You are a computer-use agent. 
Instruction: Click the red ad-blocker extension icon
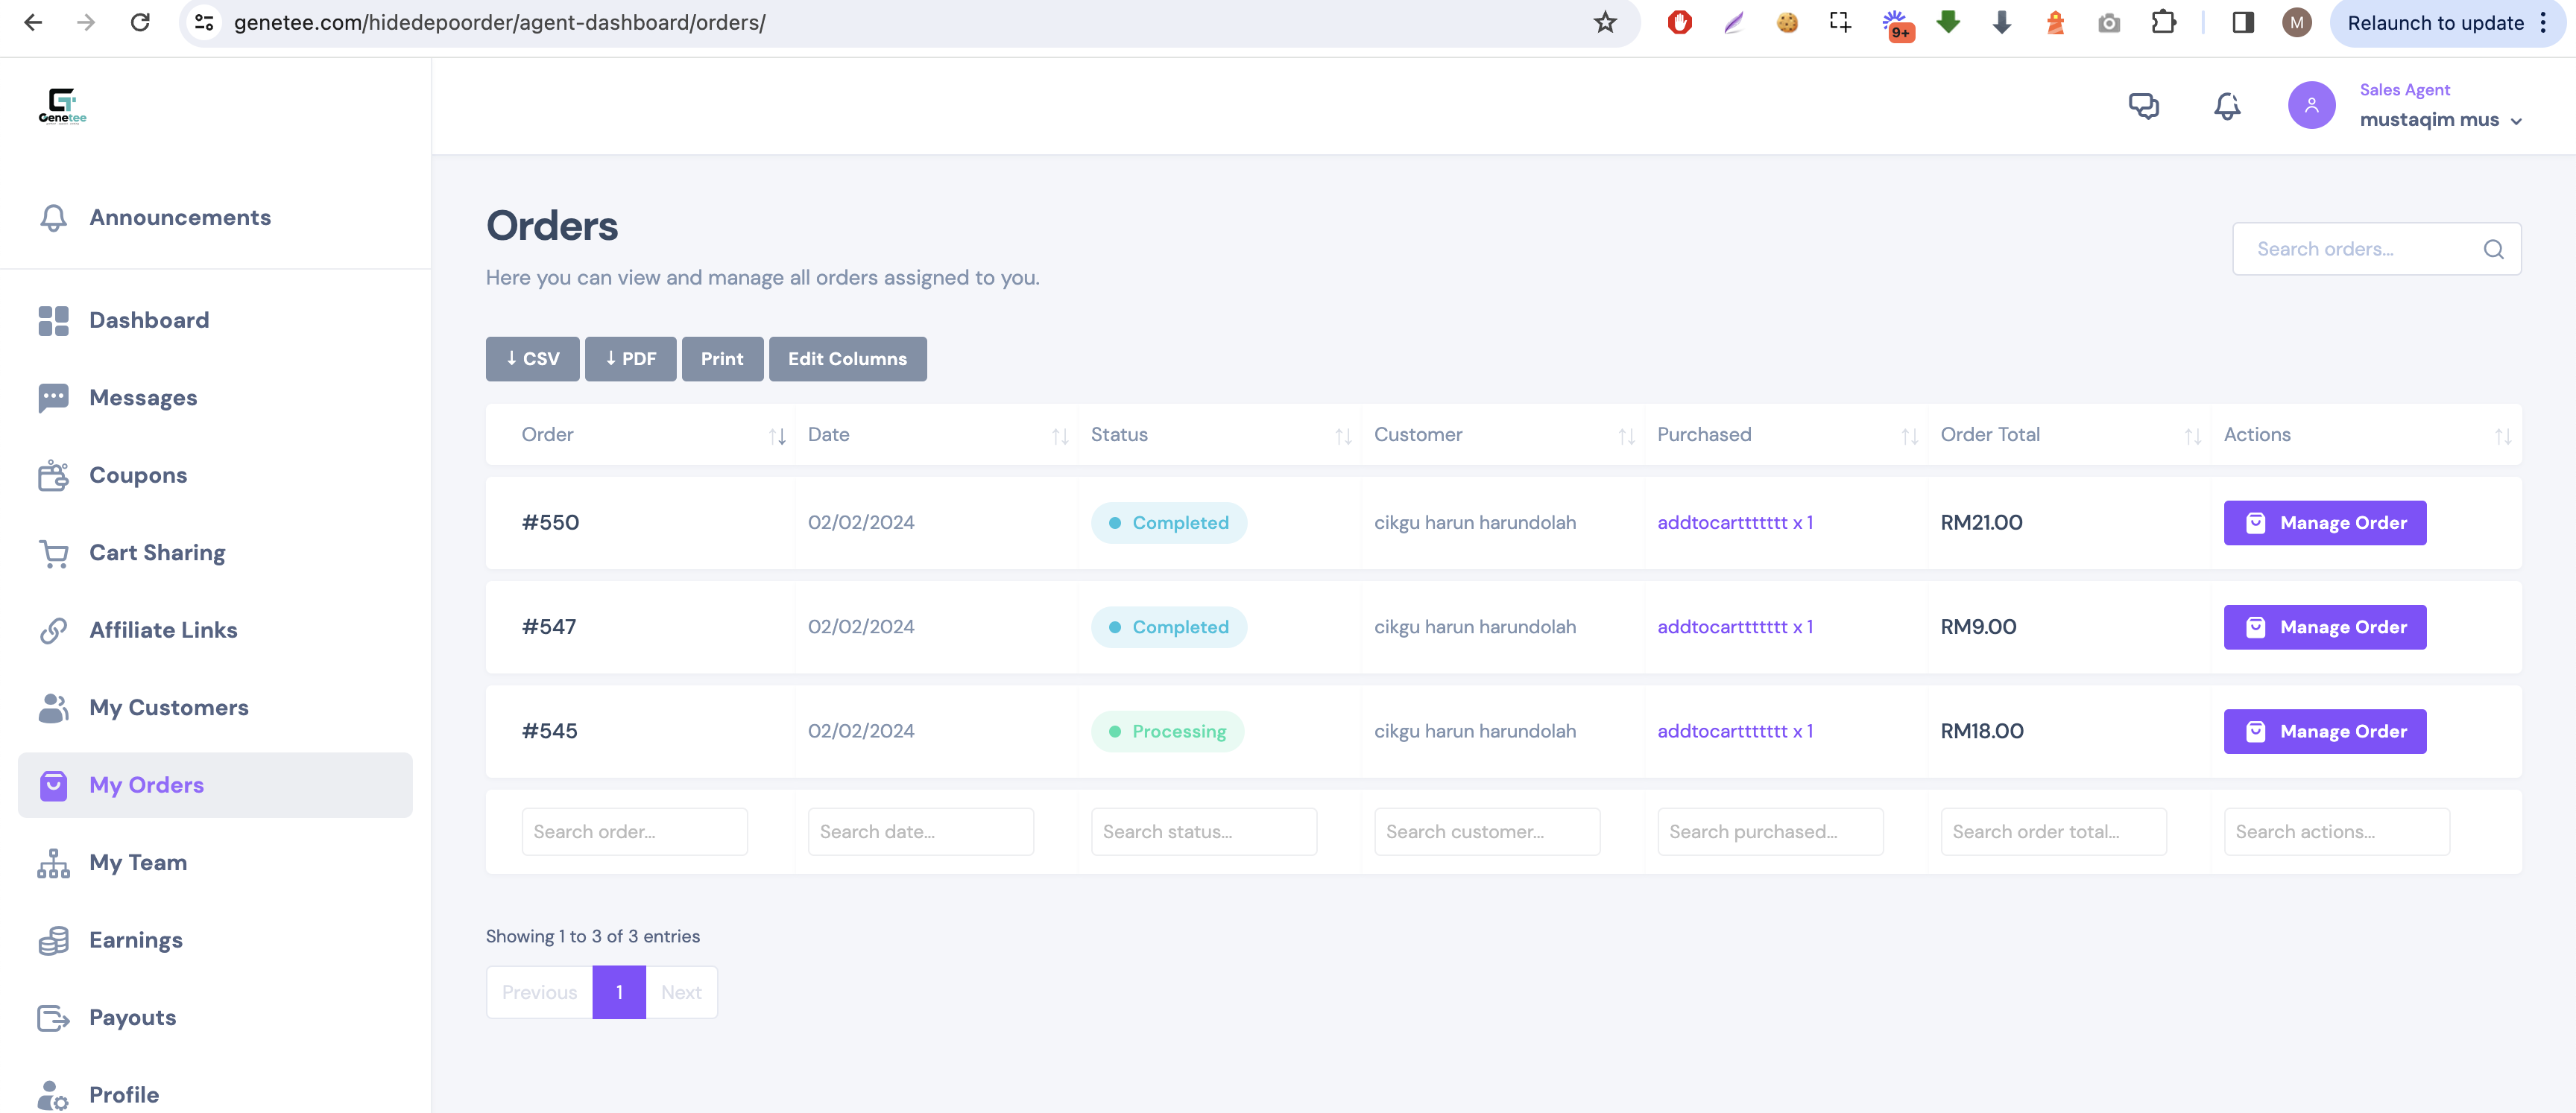[x=1679, y=22]
